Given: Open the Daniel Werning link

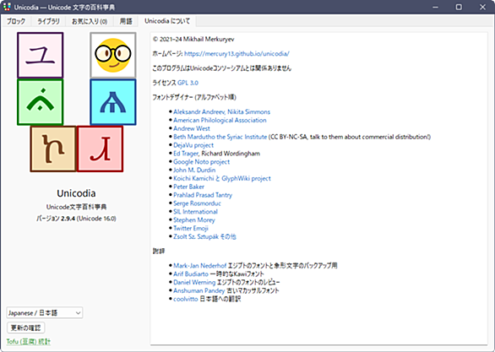Looking at the screenshot, I should pos(194,282).
